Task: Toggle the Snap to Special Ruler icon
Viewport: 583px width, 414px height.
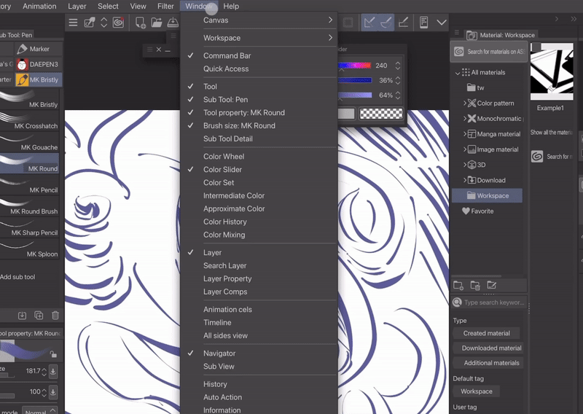Action: (x=386, y=23)
